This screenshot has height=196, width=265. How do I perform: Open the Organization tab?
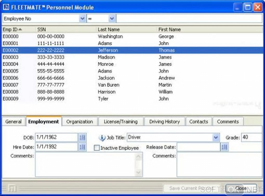(79, 121)
